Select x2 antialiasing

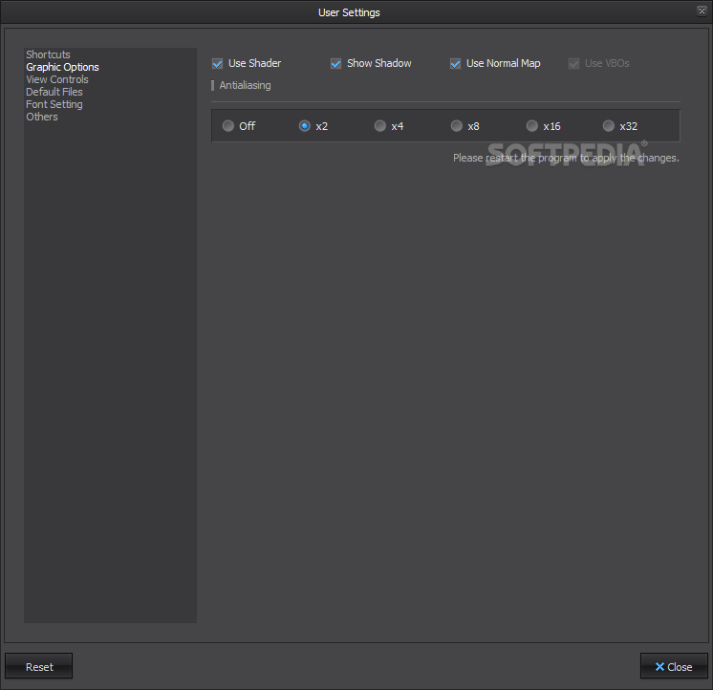[304, 126]
